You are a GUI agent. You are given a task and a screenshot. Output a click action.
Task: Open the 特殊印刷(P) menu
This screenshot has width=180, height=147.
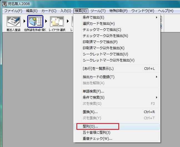pos(118,11)
